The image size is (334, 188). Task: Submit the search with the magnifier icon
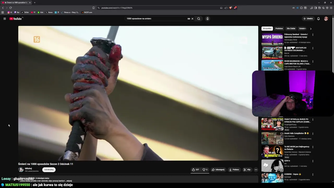click(x=199, y=19)
